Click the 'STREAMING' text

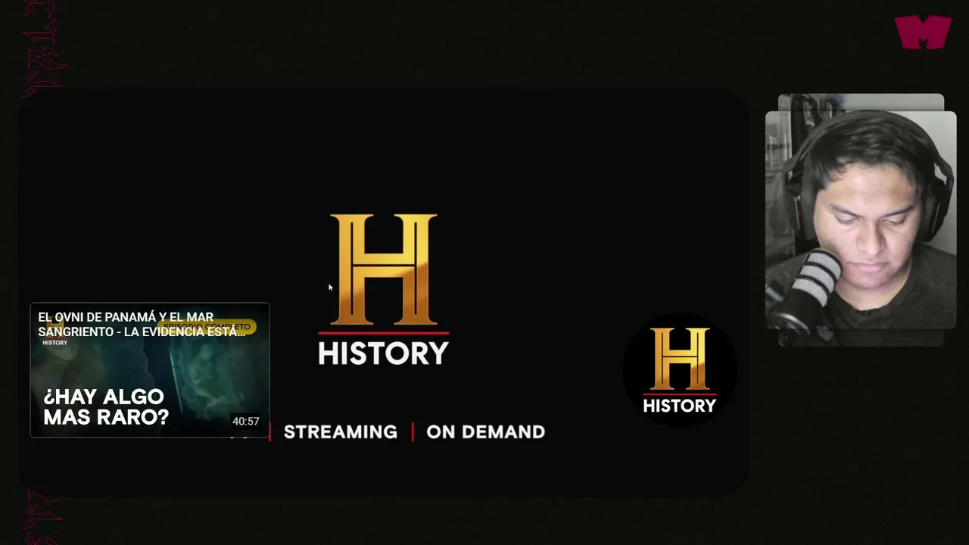coord(340,432)
